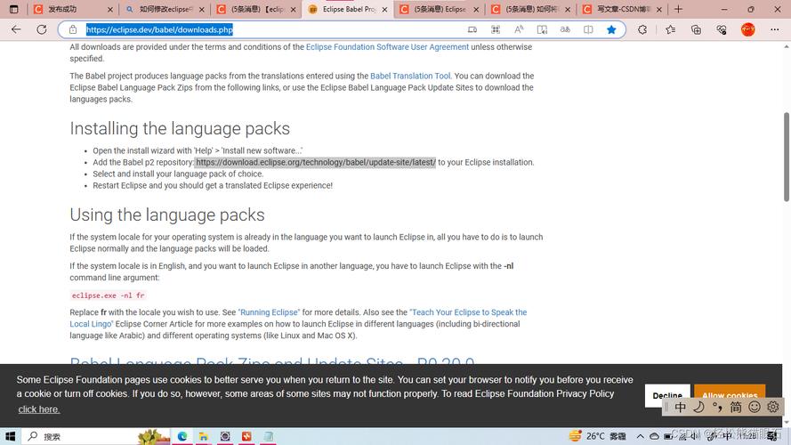Viewport: 791px width, 445px height.
Task: Go back using the browser back arrow
Action: click(16, 29)
